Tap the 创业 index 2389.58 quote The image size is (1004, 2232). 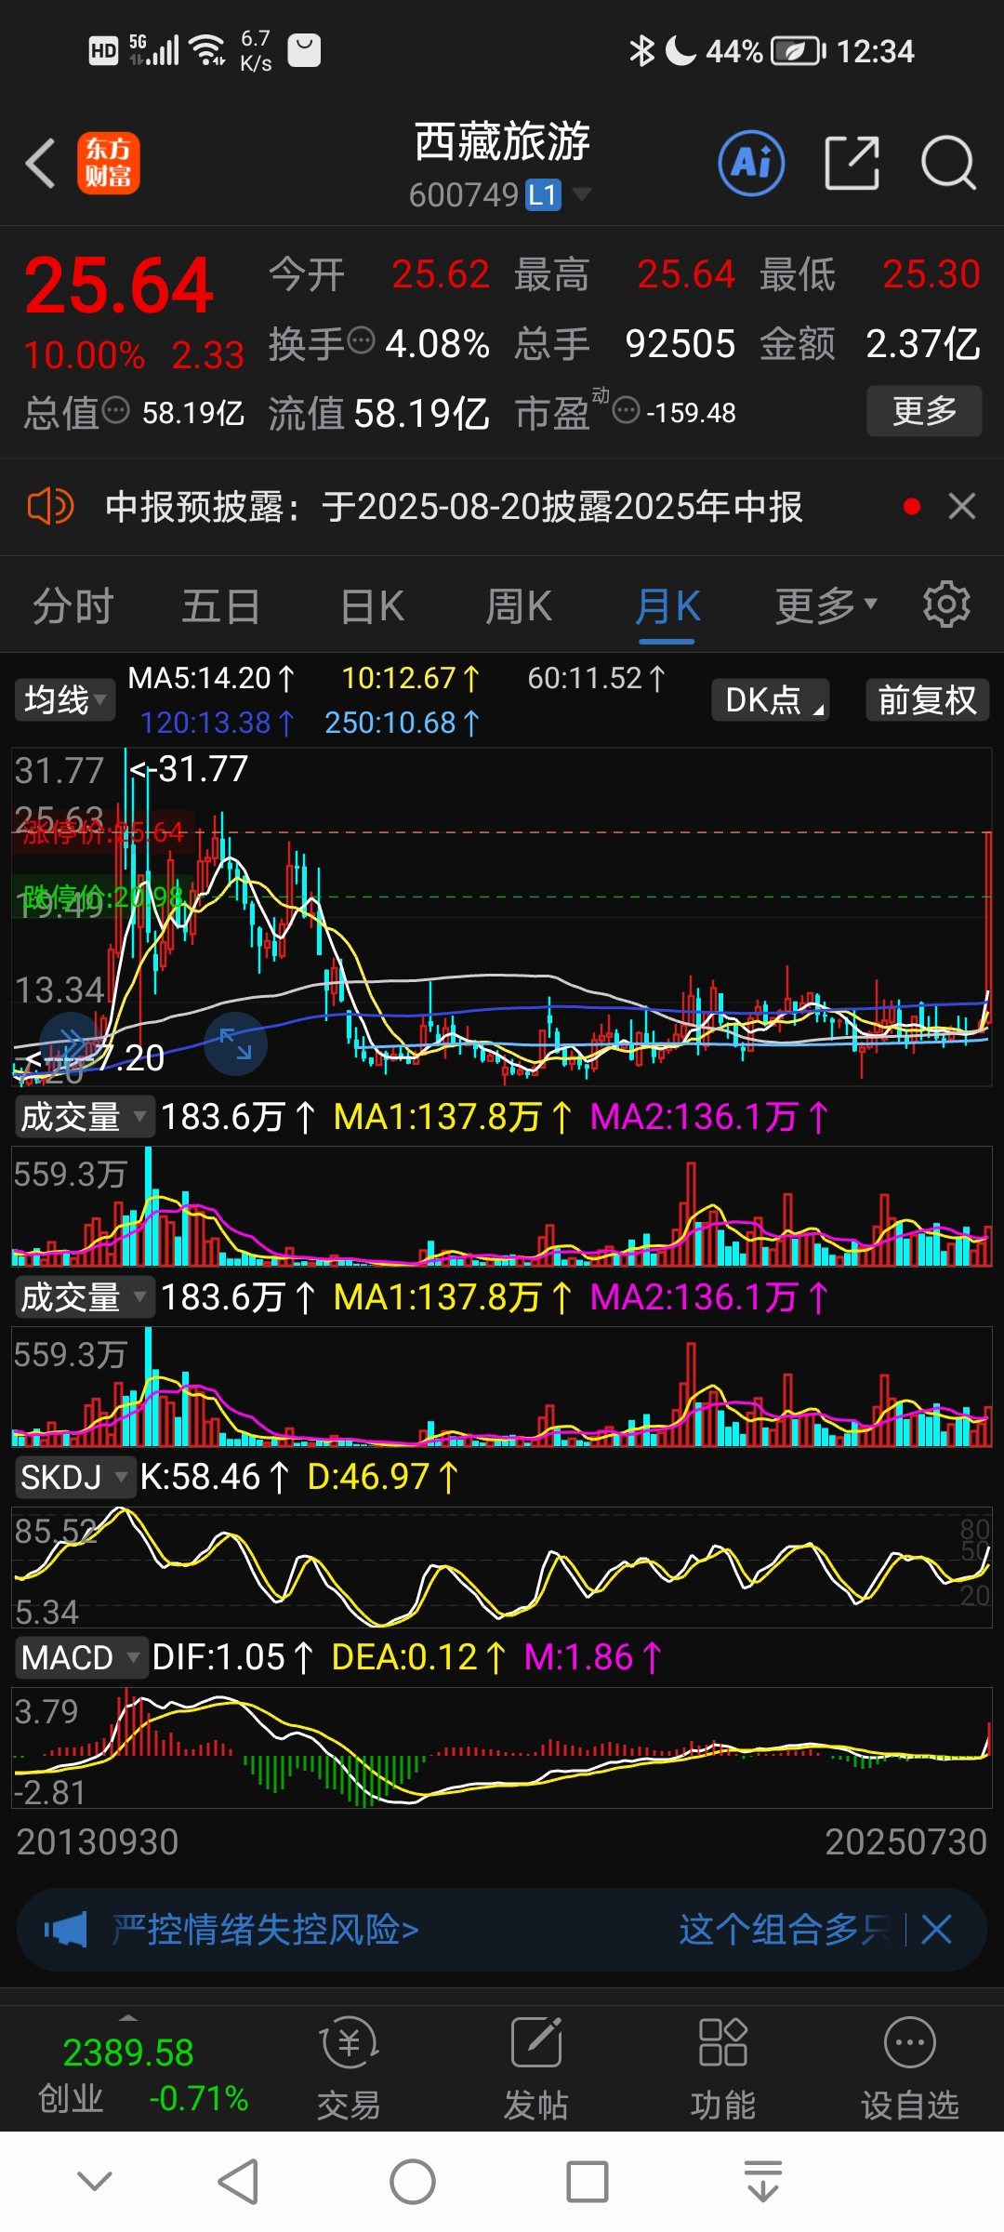pos(128,2053)
